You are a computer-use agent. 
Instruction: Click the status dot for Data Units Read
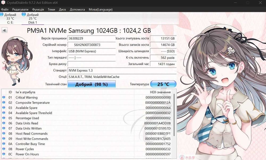pyautogui.click(x=4, y=123)
